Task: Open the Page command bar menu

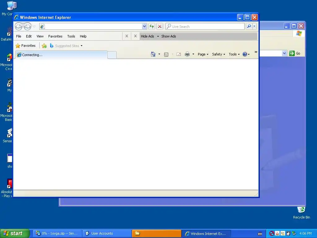Action: click(x=203, y=54)
